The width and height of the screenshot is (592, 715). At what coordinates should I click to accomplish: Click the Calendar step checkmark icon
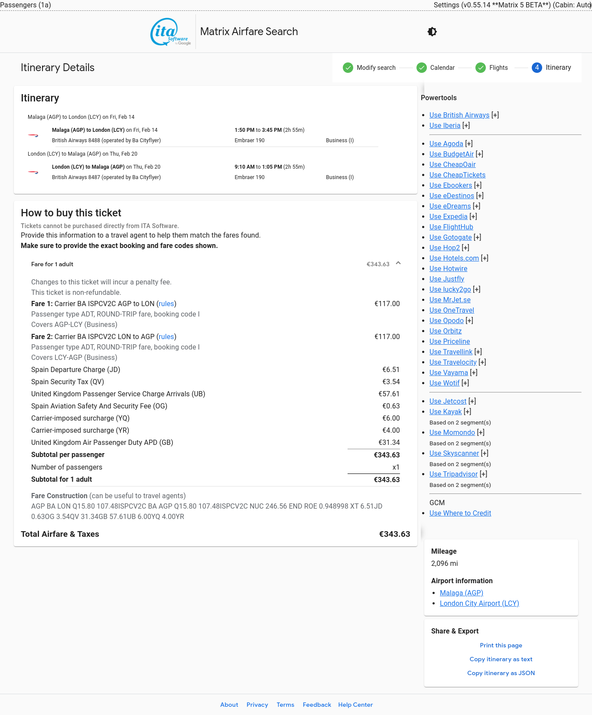421,68
